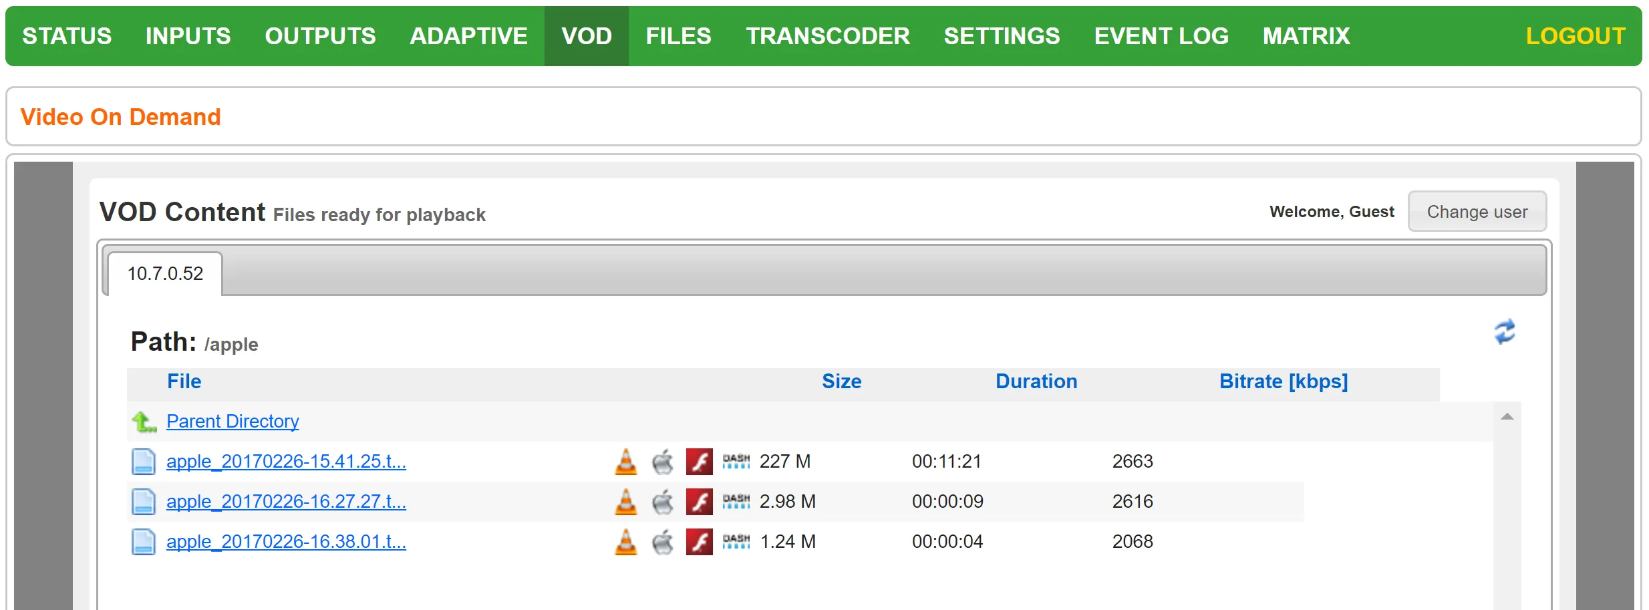The height and width of the screenshot is (610, 1649).
Task: Click file icon of apple_20170226-15.41.25
Action: (x=143, y=462)
